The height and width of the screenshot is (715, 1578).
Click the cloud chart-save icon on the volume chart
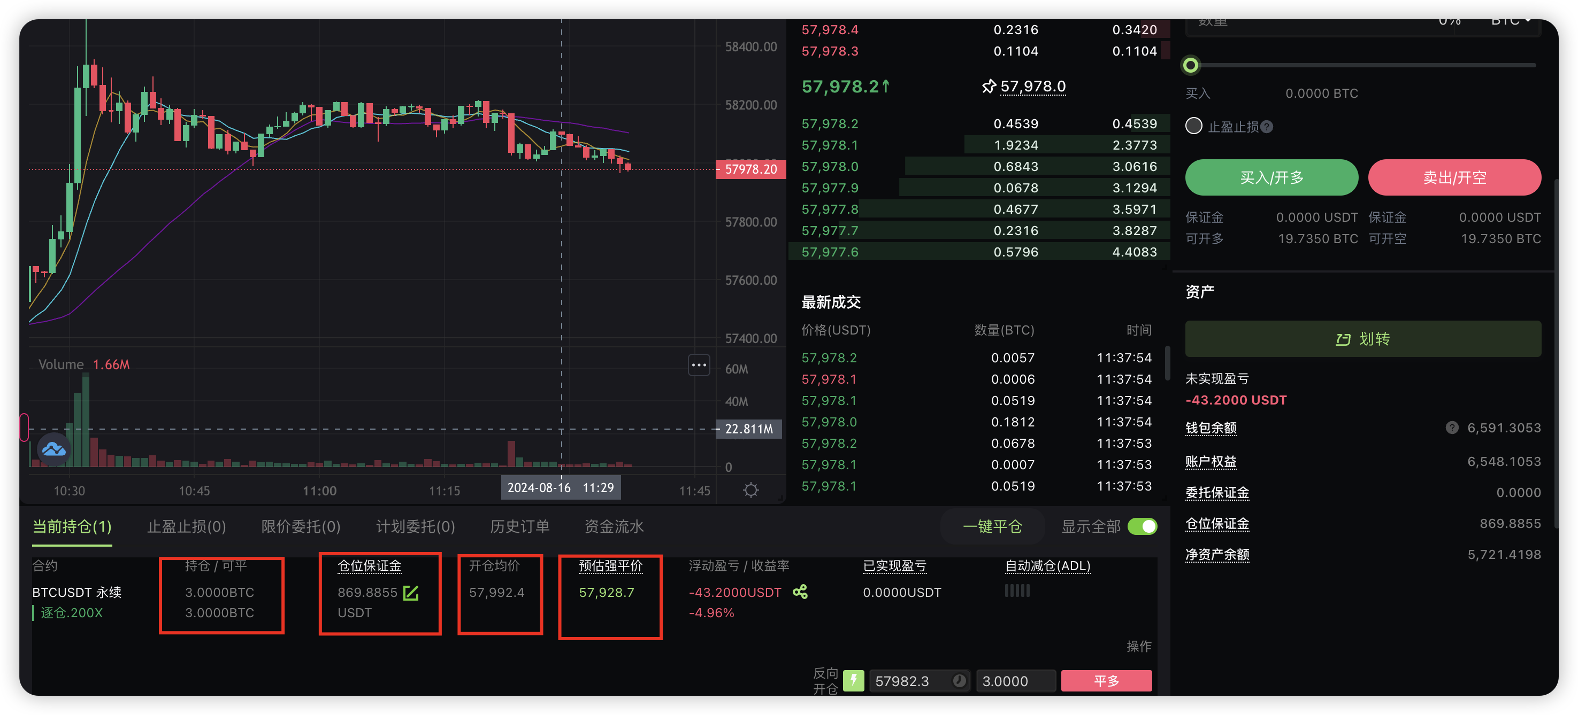tap(54, 449)
